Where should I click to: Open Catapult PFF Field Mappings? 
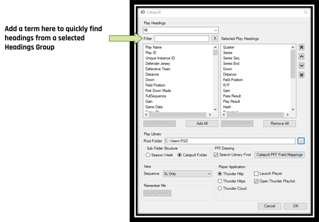pyautogui.click(x=280, y=155)
